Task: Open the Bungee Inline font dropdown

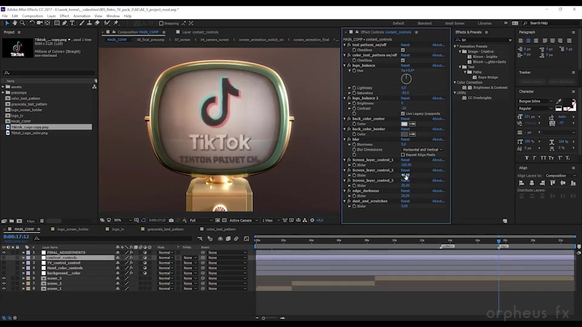Action: 535,101
